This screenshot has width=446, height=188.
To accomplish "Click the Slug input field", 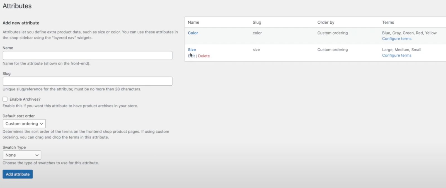I will click(88, 81).
